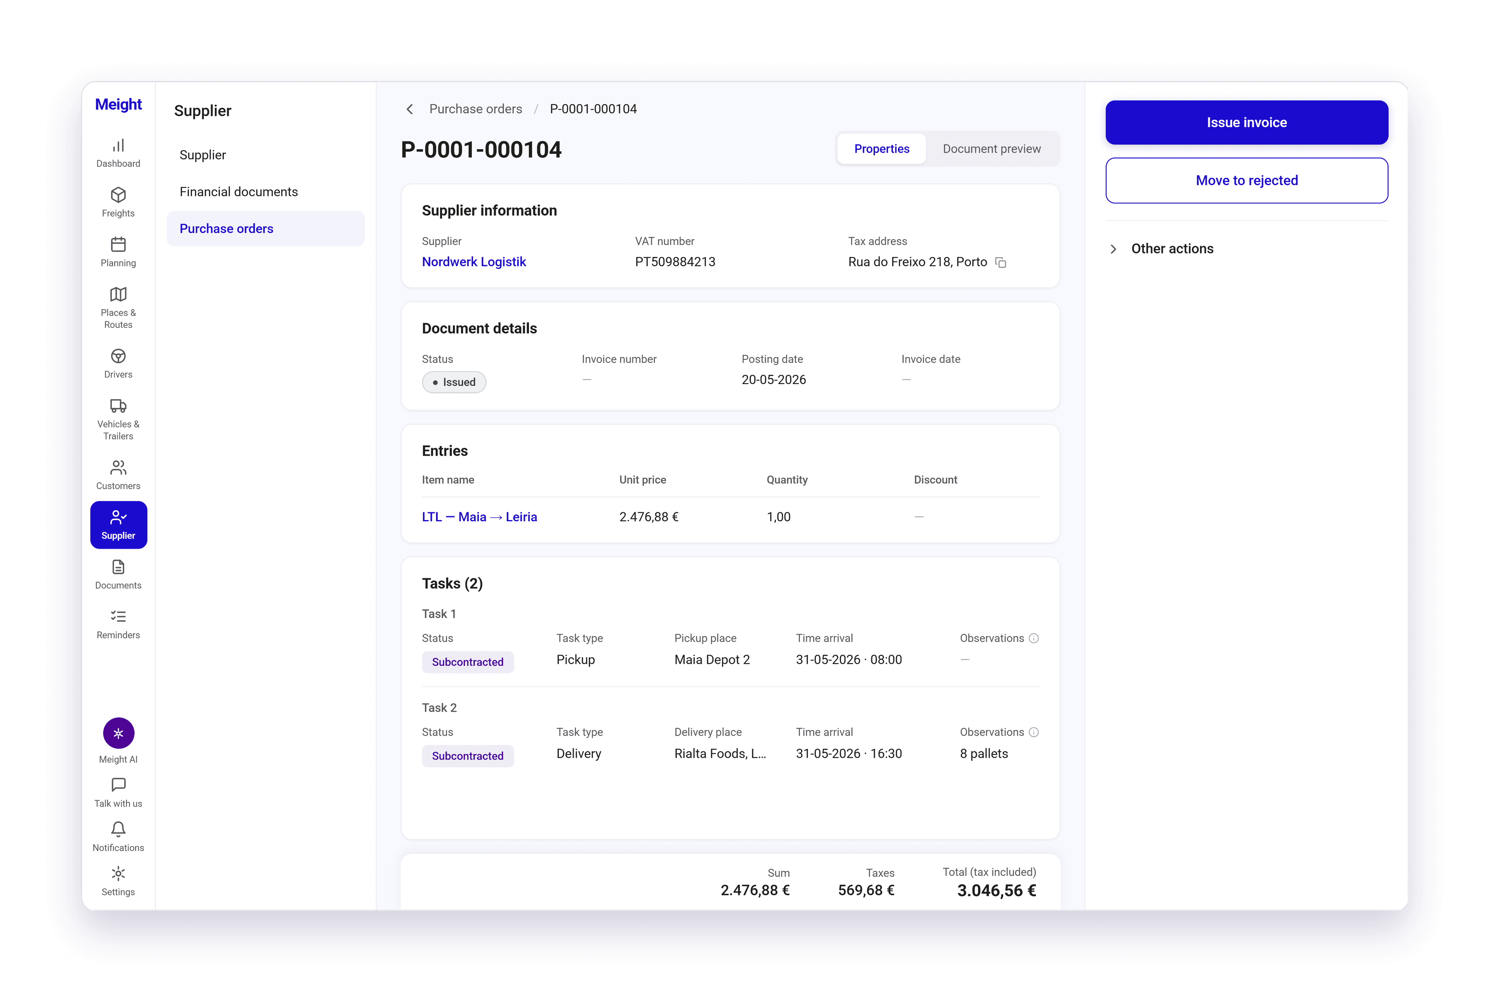Open Drivers steering wheel icon
1489x991 pixels.
pyautogui.click(x=118, y=356)
